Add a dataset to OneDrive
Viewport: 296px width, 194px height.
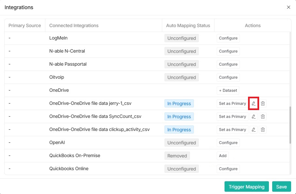tap(228, 90)
